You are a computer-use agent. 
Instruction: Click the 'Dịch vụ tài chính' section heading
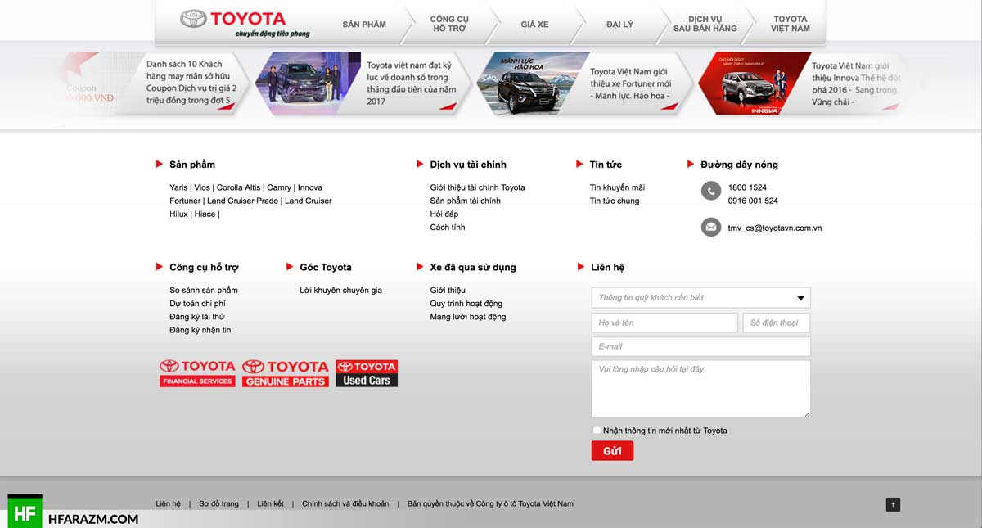pos(468,165)
